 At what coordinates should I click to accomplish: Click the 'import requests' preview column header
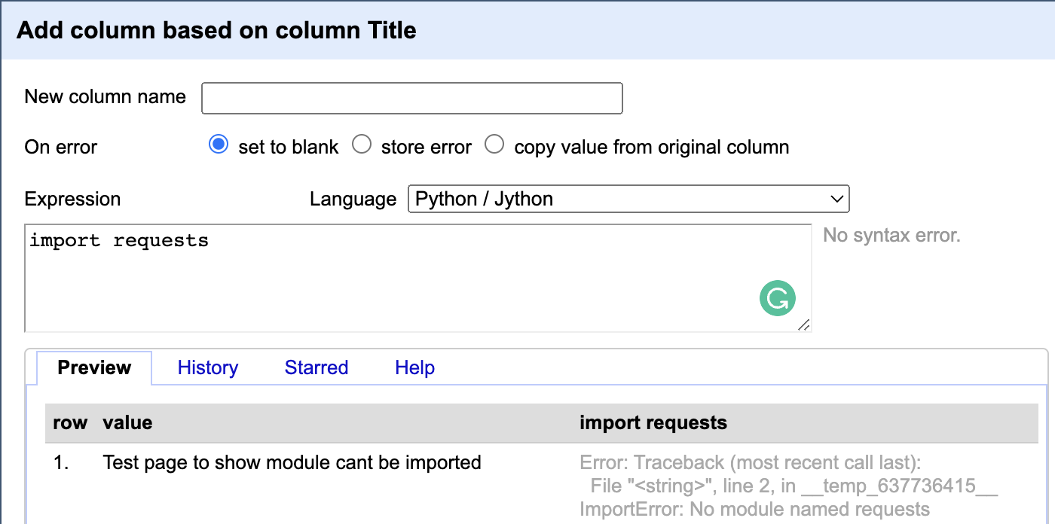(x=653, y=423)
